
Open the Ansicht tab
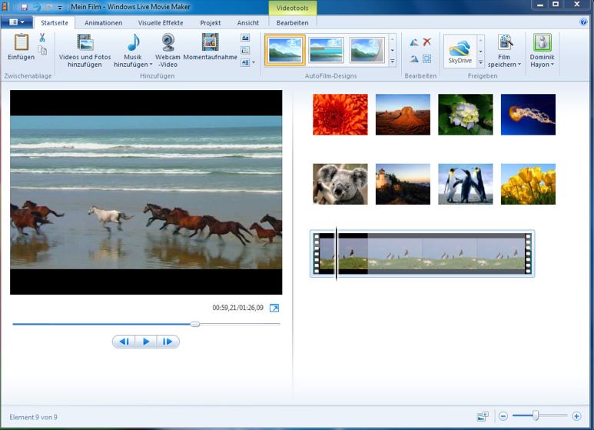click(x=247, y=23)
